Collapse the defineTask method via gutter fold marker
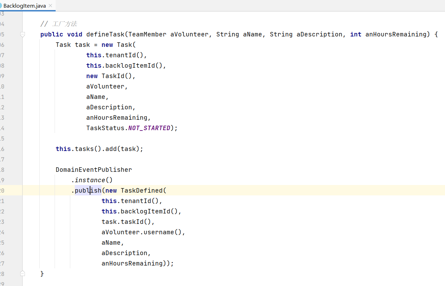Image resolution: width=445 pixels, height=286 pixels. click(23, 34)
